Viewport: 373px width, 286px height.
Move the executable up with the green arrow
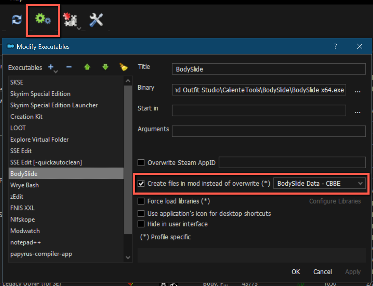point(87,67)
